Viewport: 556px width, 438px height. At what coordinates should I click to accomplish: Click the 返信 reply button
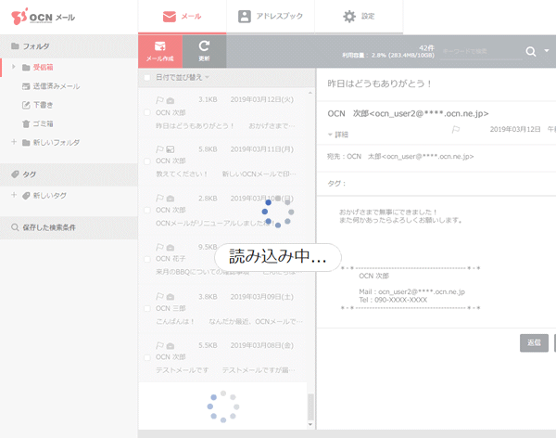point(534,342)
